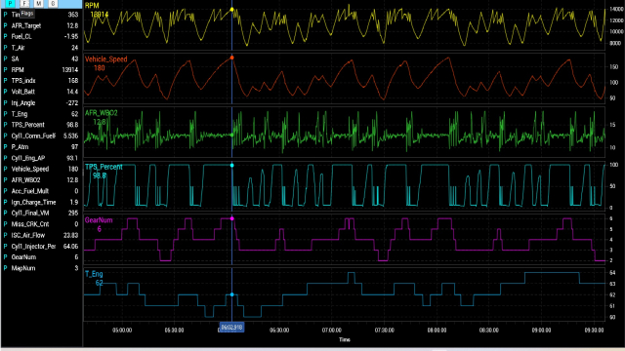The height and width of the screenshot is (351, 625).
Task: Click the P icon beside P_Atm
Action: click(5, 147)
